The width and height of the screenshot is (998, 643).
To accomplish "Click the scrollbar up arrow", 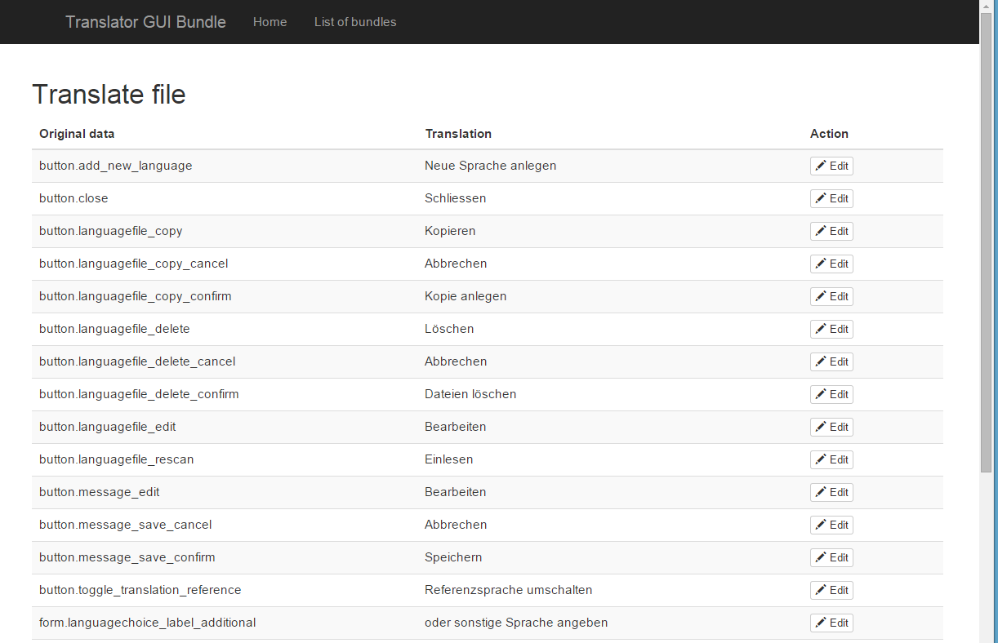I will click(987, 7).
